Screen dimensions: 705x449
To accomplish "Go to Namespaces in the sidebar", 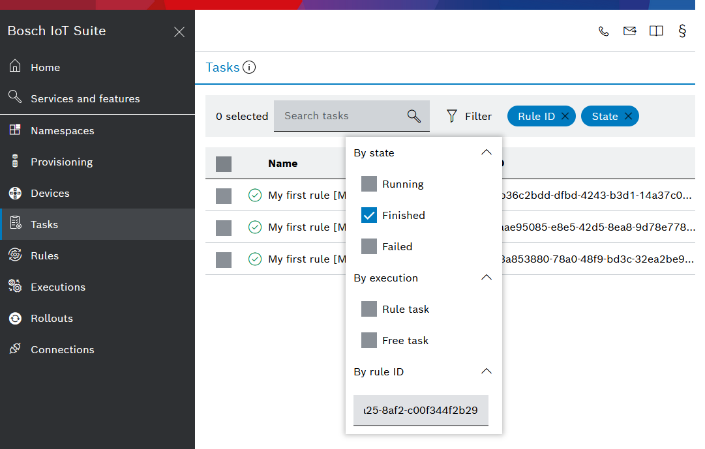I will [63, 131].
